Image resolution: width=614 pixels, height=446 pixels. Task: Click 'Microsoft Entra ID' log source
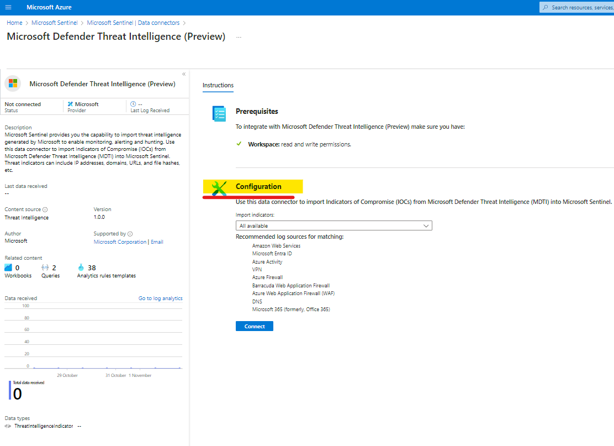point(272,254)
